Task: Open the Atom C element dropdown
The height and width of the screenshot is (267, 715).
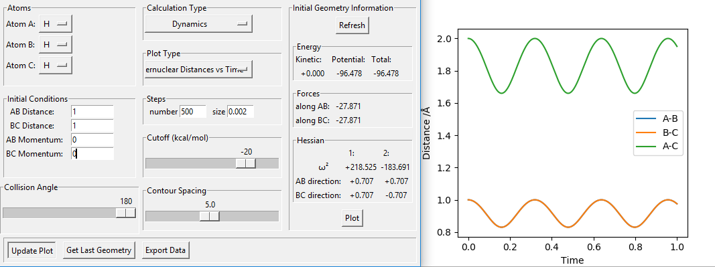Action: 56,65
